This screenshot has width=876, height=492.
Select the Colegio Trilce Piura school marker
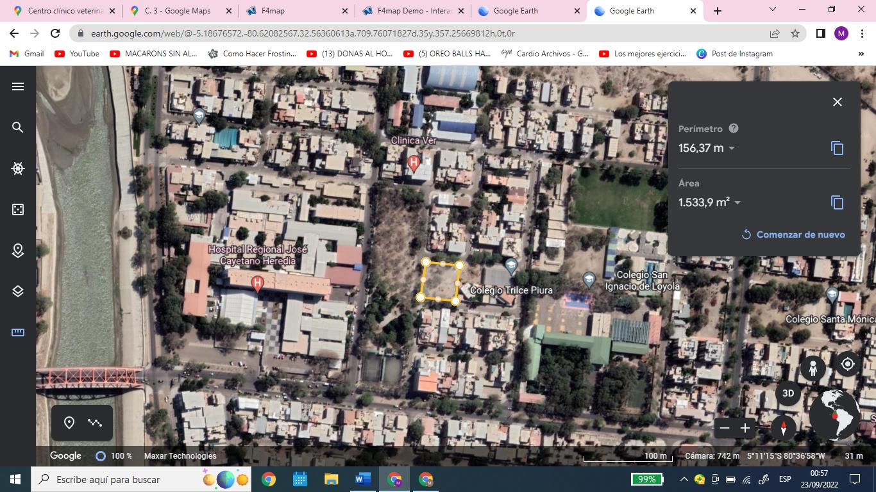[511, 265]
